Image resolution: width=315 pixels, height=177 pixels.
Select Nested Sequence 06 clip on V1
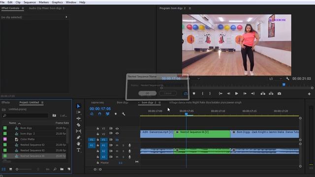(202, 134)
